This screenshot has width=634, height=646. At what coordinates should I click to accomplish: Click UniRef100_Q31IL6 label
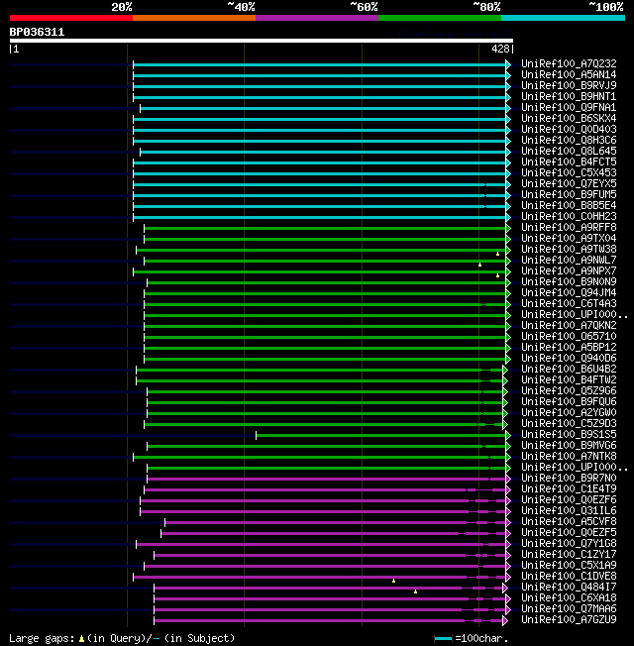(569, 511)
